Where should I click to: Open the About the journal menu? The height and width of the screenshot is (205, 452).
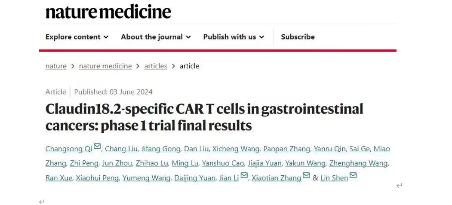[x=155, y=37]
